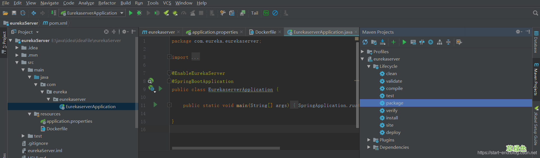Click the Save All floppy icon

[x=14, y=13]
